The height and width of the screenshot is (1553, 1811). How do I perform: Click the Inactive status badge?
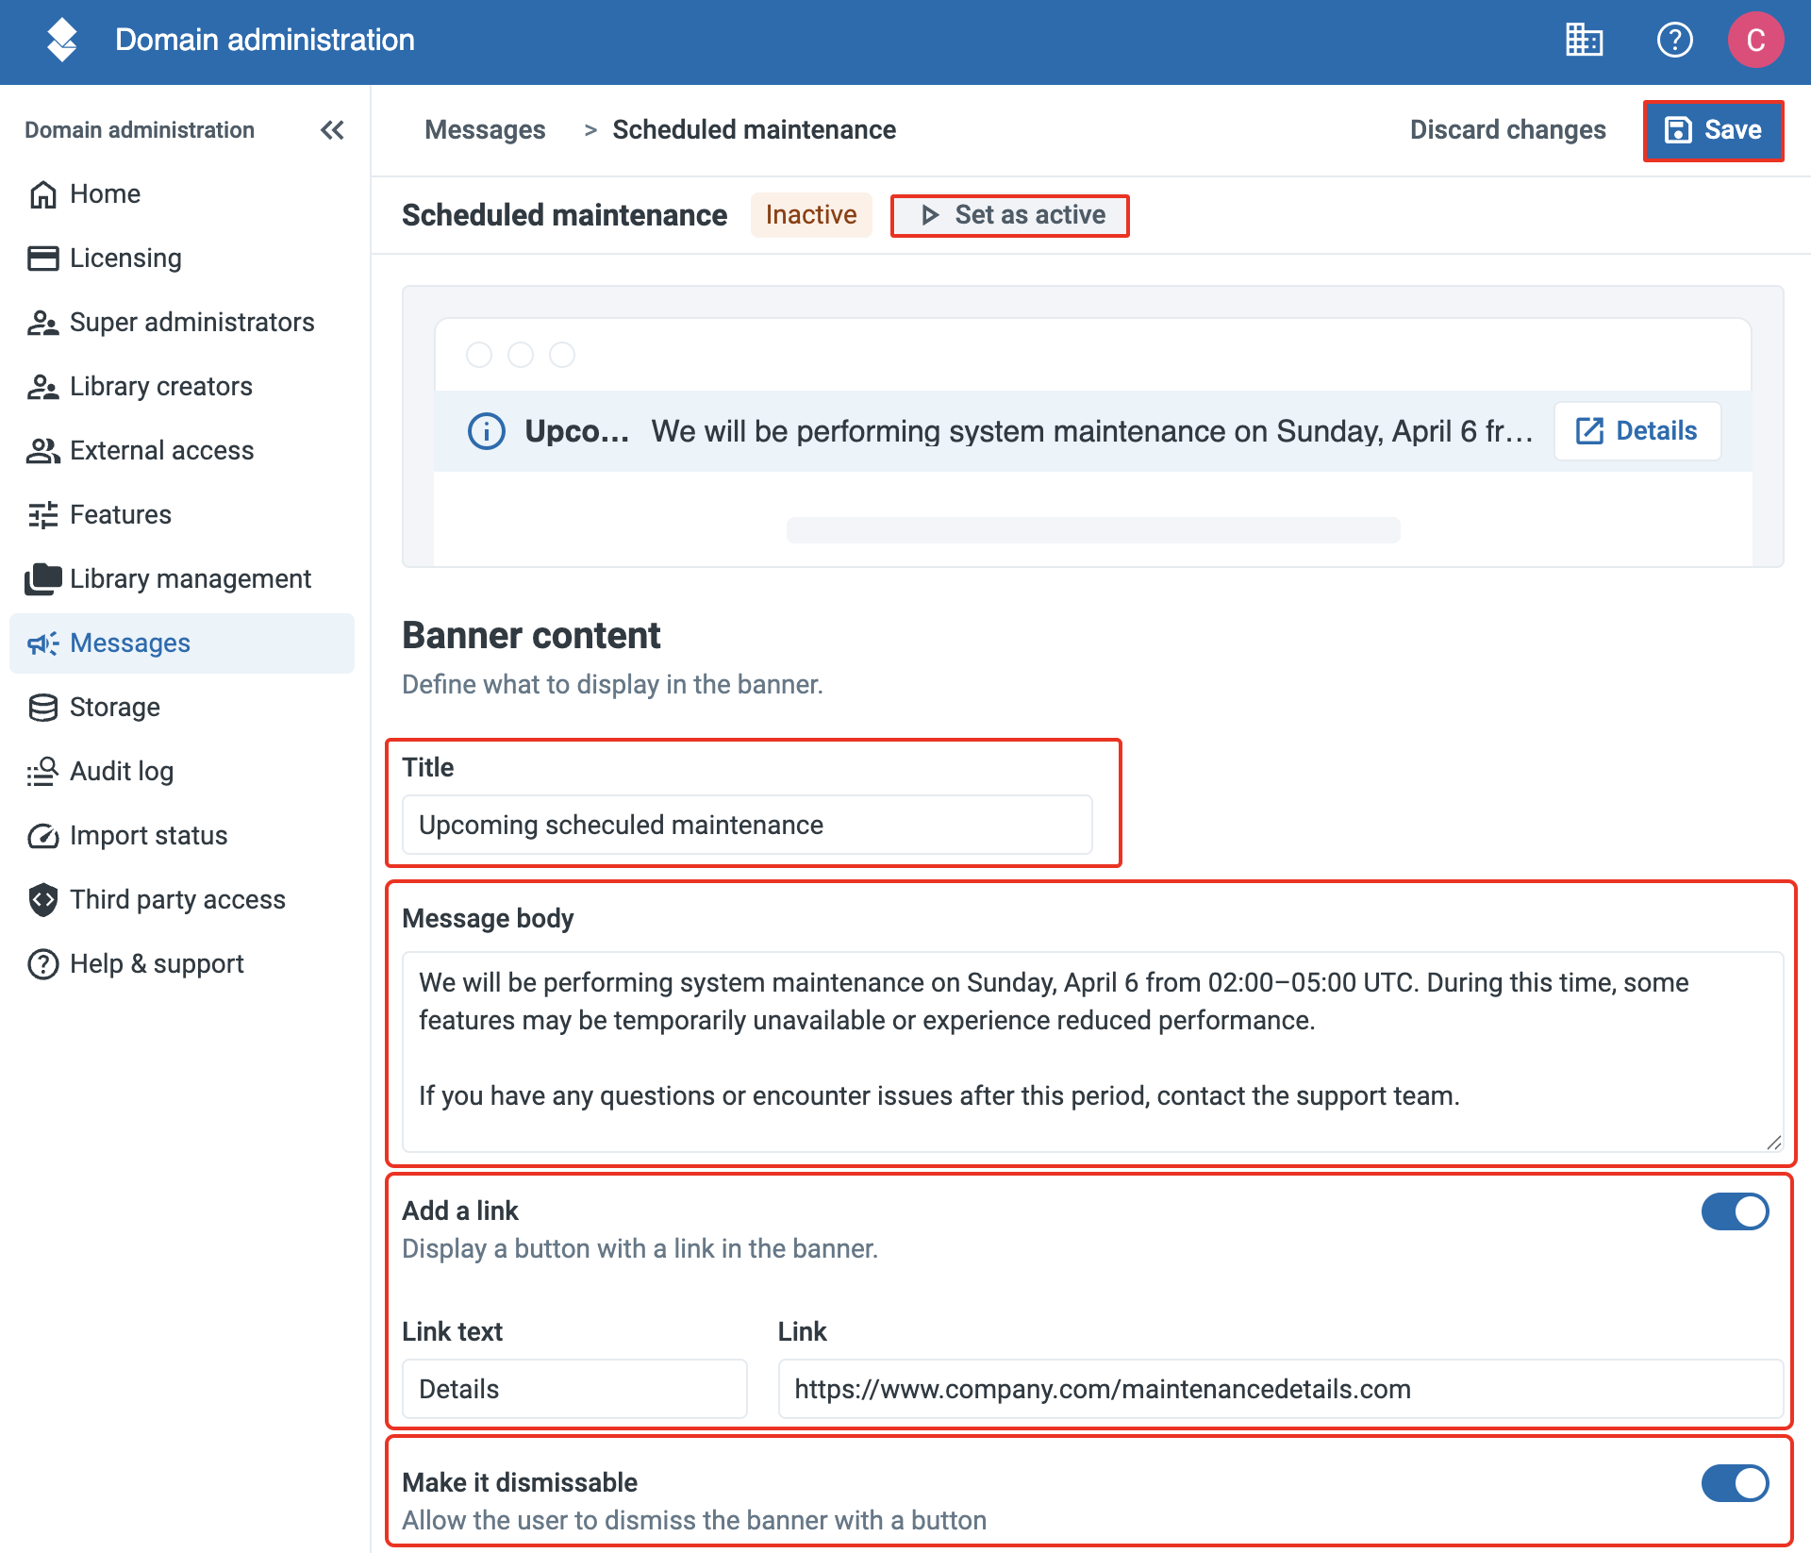(x=811, y=215)
